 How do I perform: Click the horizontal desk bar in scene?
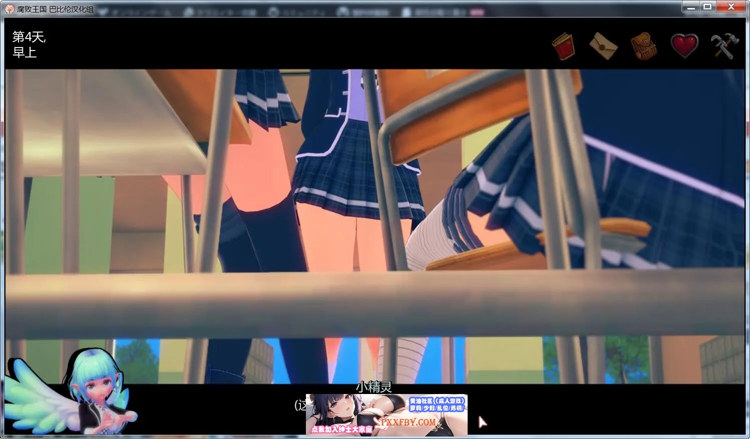click(x=376, y=302)
